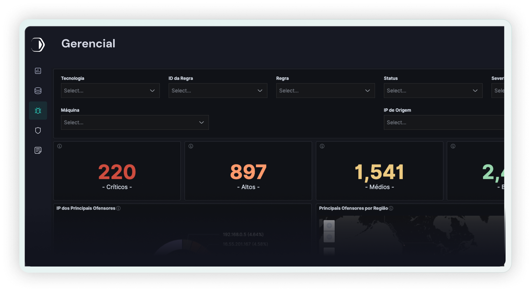Click info icon on Críticos card
Viewport: 531px width, 292px height.
pyautogui.click(x=59, y=146)
